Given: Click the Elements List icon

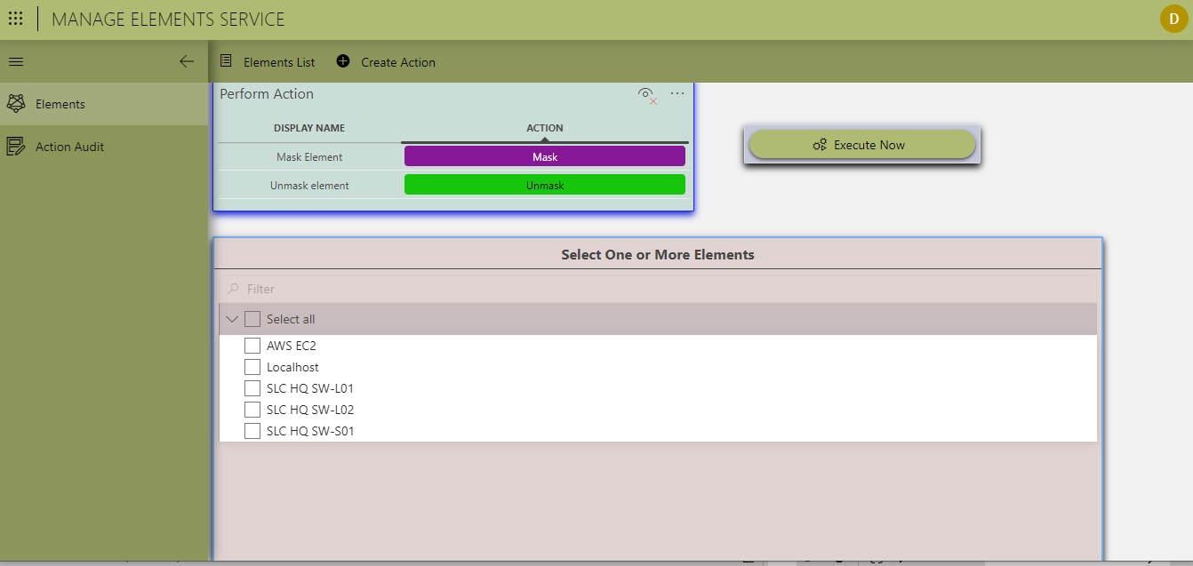Looking at the screenshot, I should coord(226,61).
